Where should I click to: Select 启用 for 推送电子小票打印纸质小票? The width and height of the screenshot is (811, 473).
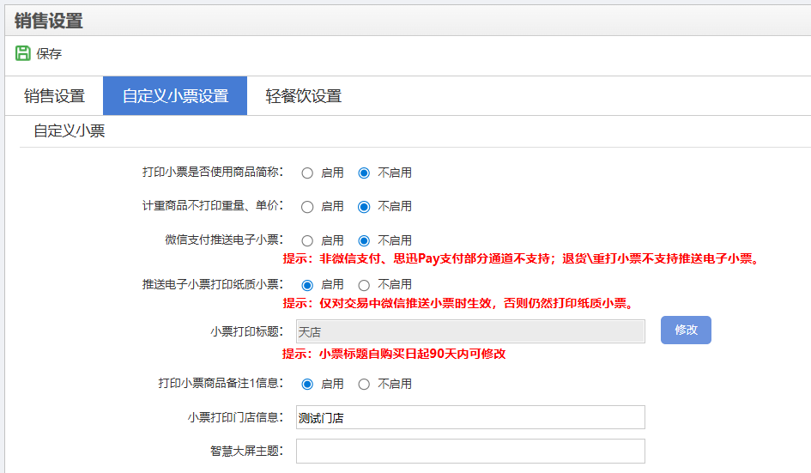click(x=307, y=284)
